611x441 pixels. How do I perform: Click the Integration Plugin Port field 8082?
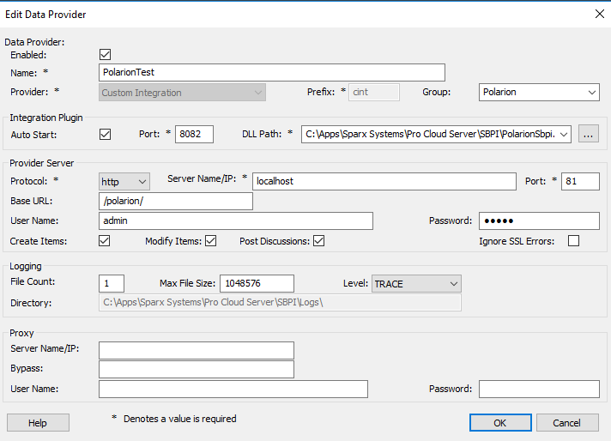point(194,135)
